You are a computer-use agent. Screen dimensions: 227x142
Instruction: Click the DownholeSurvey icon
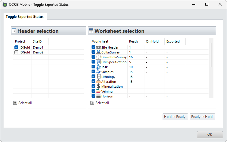point(98,57)
